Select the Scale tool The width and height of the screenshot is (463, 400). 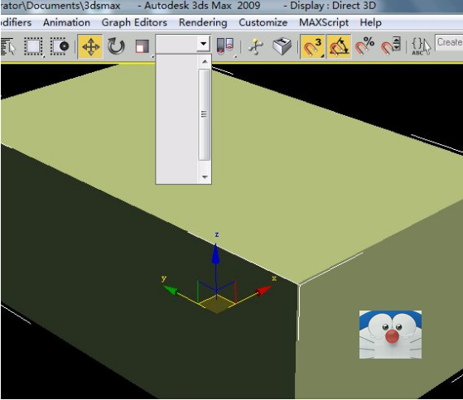[x=142, y=46]
